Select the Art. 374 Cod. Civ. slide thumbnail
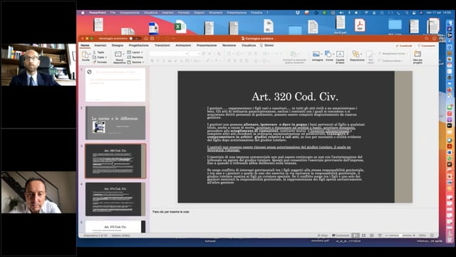Screen dimensions: 456x257 (115, 199)
